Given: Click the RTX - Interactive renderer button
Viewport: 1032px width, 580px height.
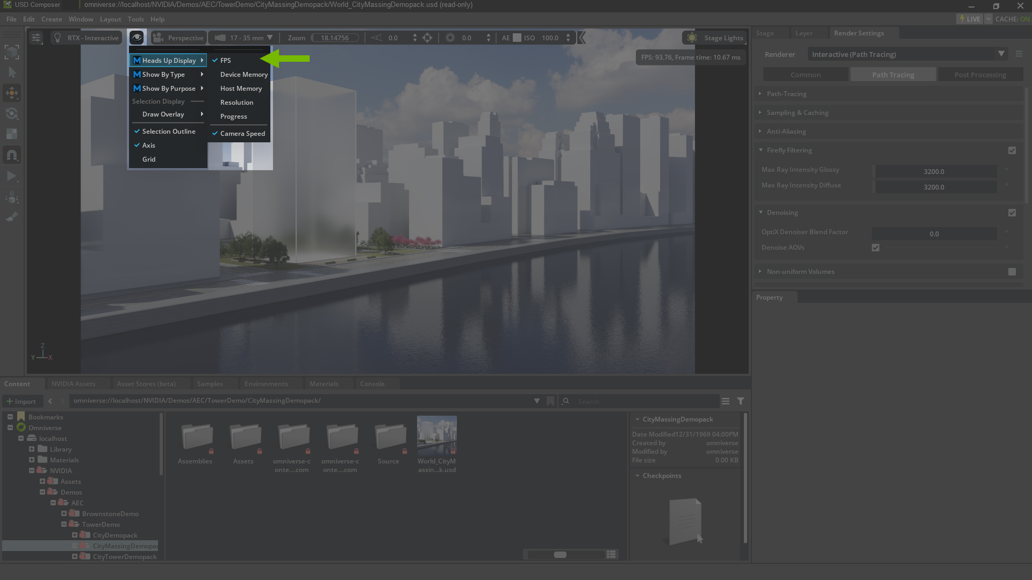Looking at the screenshot, I should (87, 38).
